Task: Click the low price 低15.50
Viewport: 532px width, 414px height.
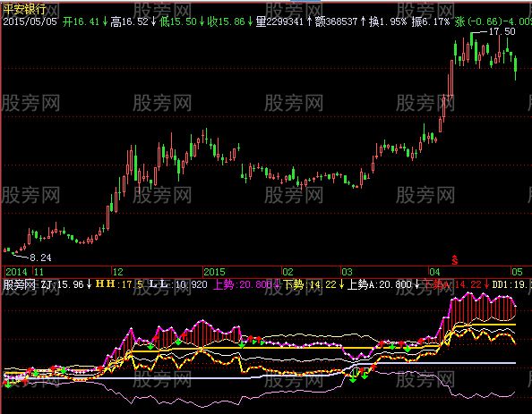Action: [178, 21]
